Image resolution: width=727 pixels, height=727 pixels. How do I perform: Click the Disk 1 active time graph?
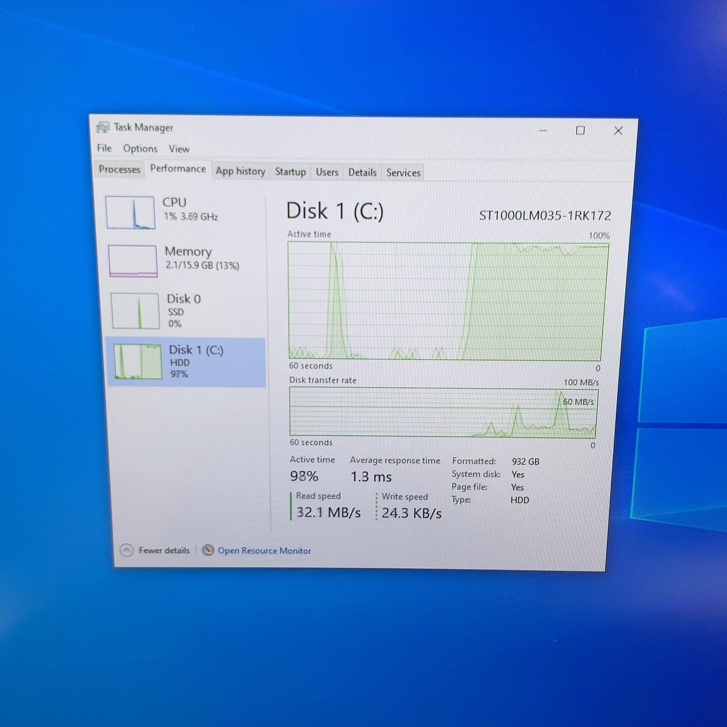[447, 301]
